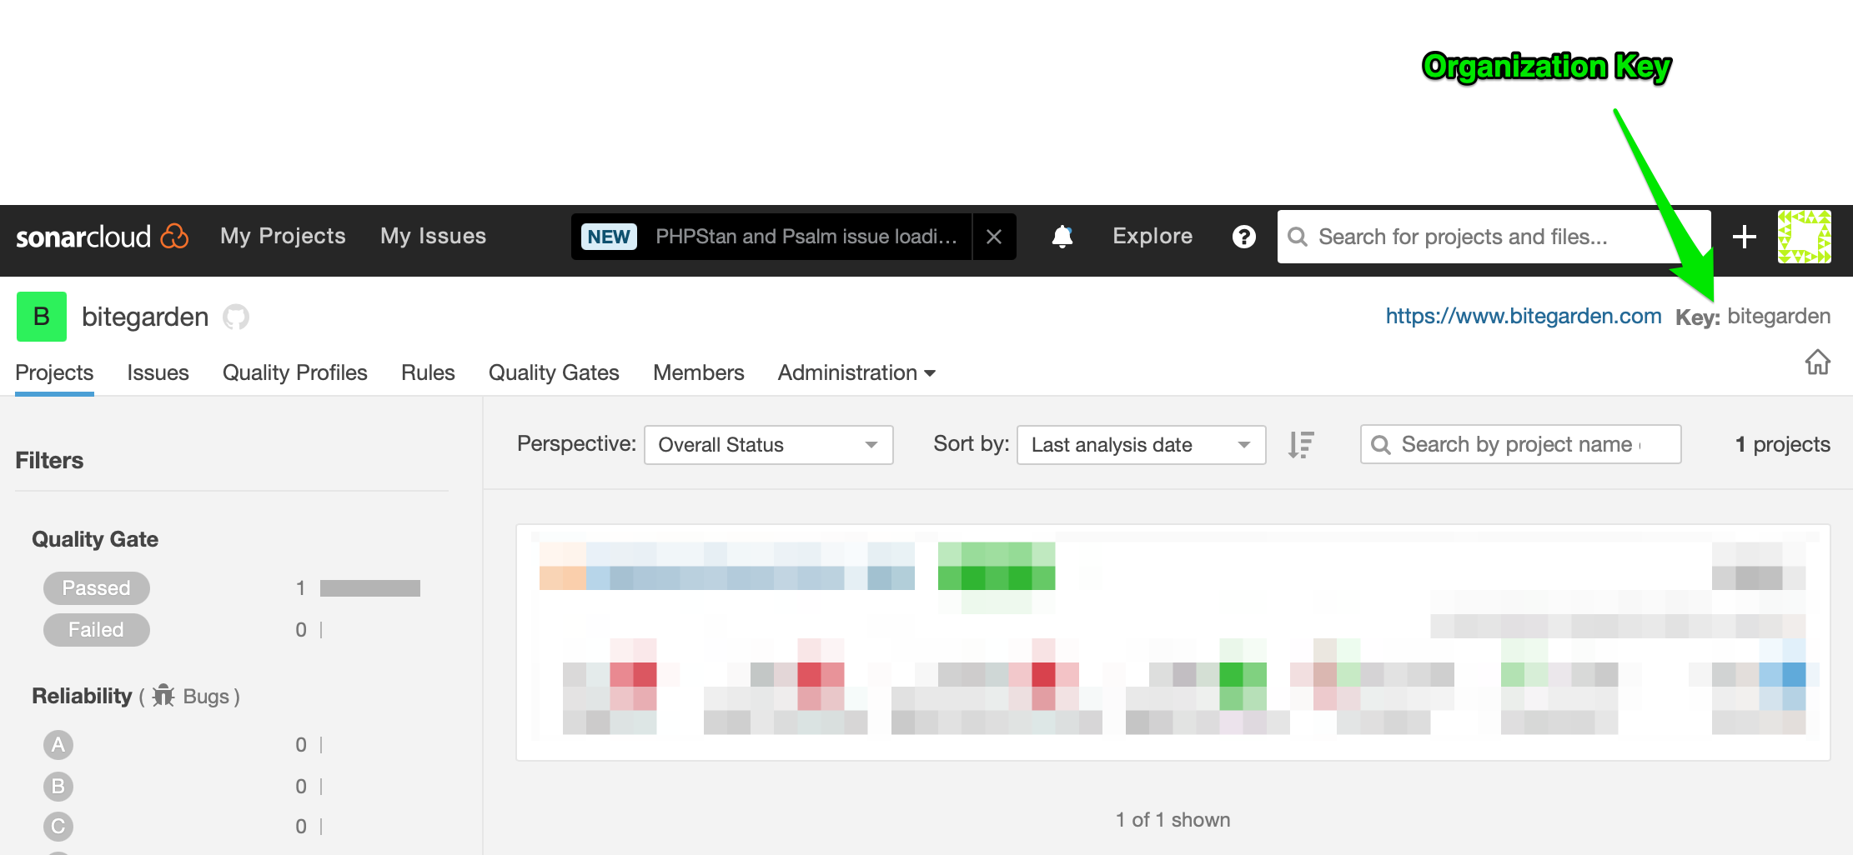The width and height of the screenshot is (1853, 855).
Task: Filter Reliability by rating A
Action: click(58, 745)
